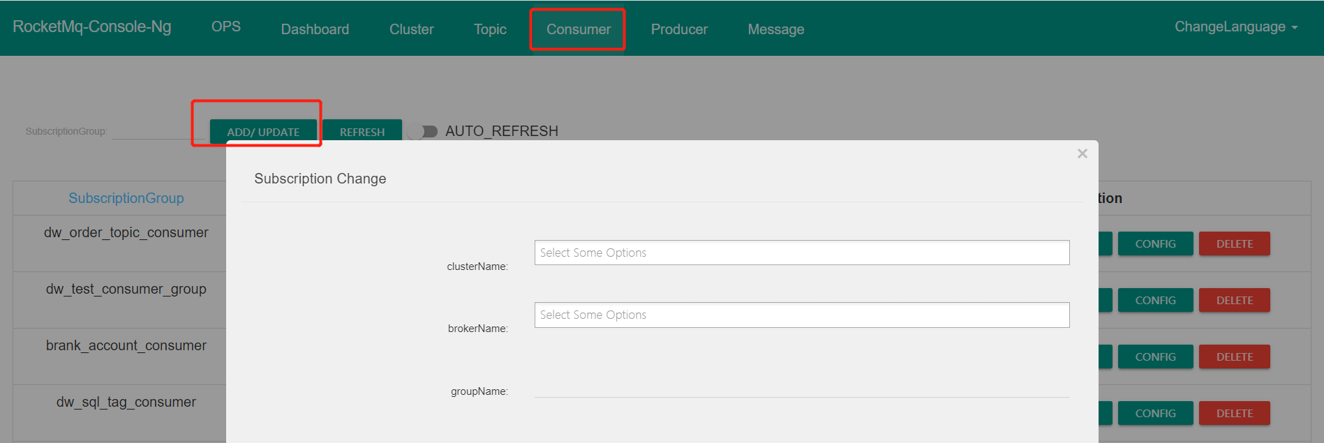Screen dimensions: 1324x443
Task: Open the brokerName options dropdown
Action: coord(801,315)
